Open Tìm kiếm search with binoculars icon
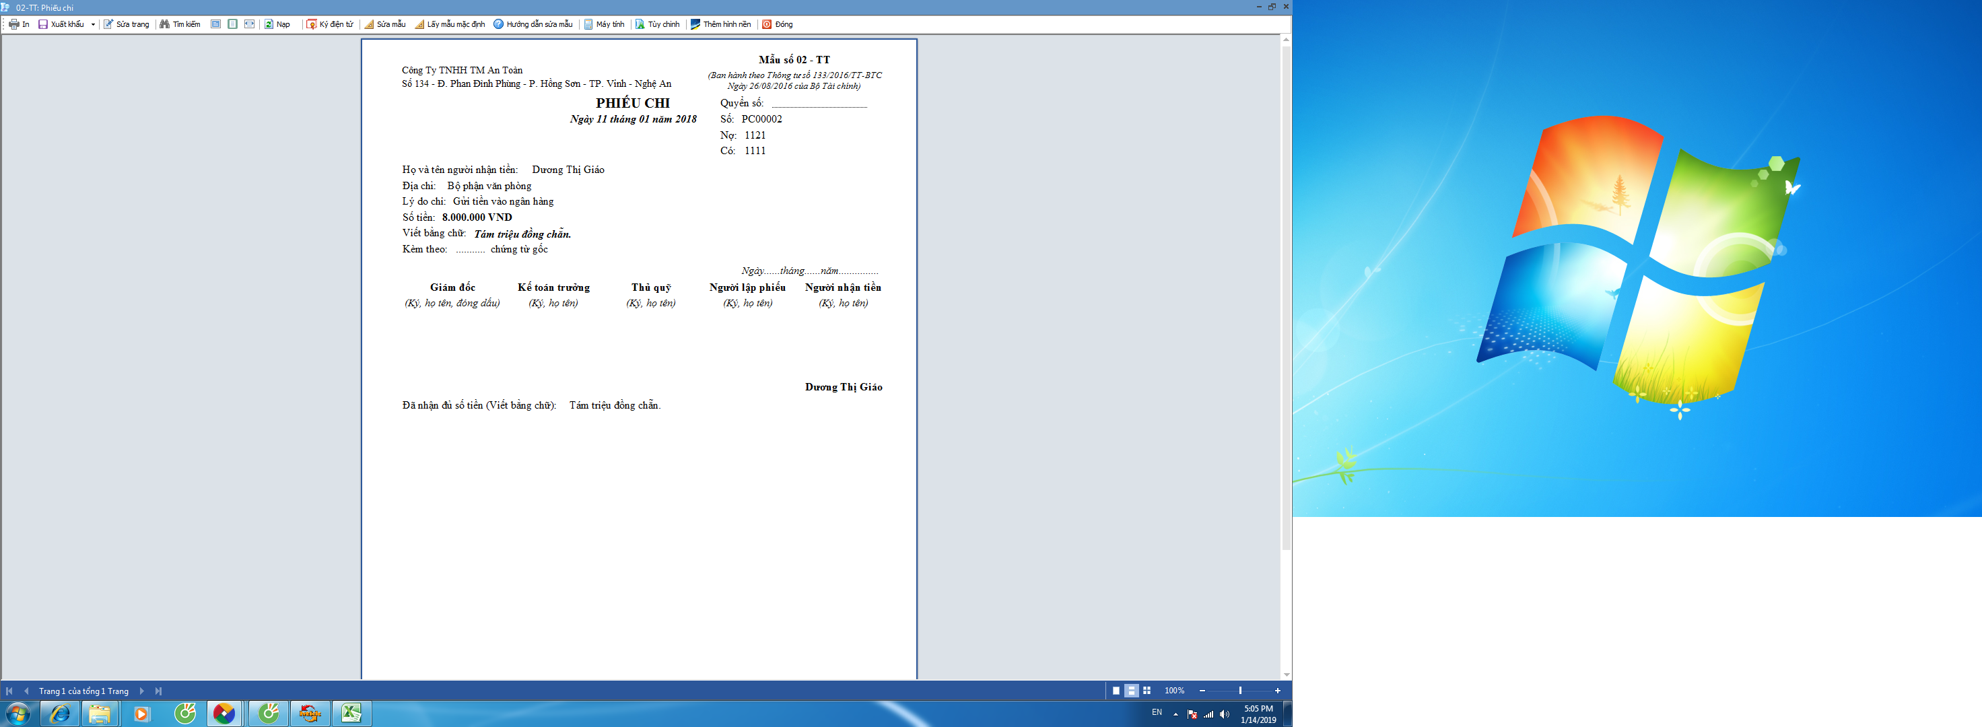 click(x=180, y=25)
